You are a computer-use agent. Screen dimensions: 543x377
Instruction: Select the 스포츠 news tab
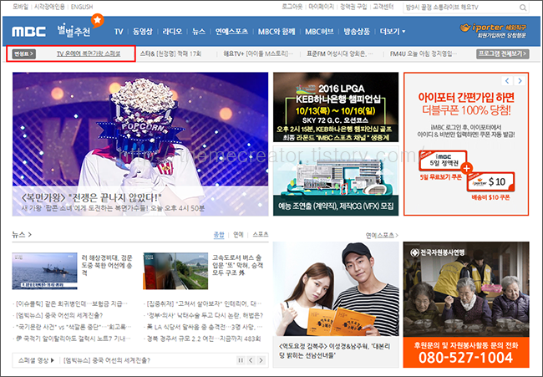coord(261,235)
